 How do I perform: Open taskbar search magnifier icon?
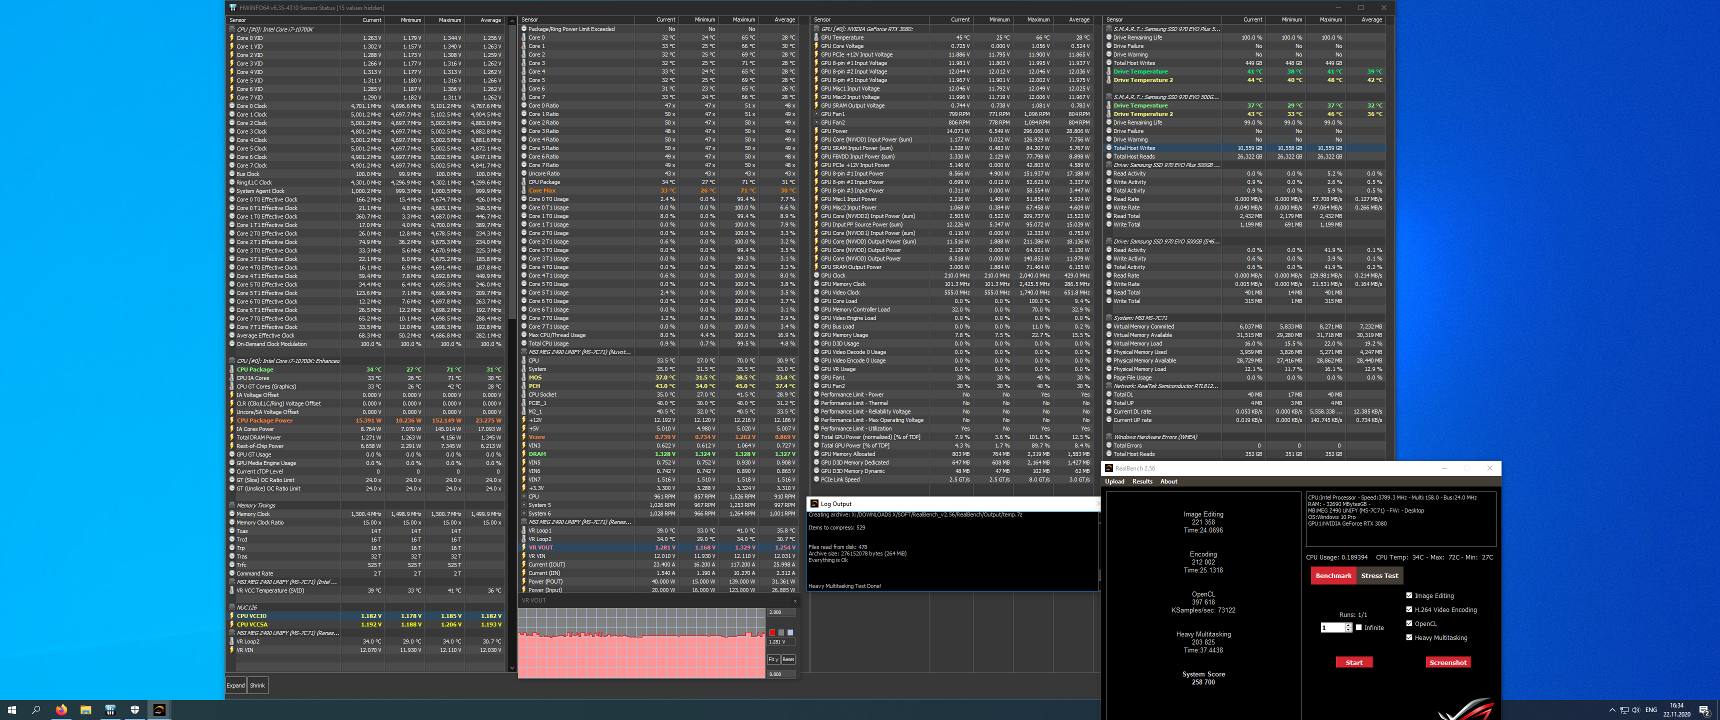click(36, 710)
